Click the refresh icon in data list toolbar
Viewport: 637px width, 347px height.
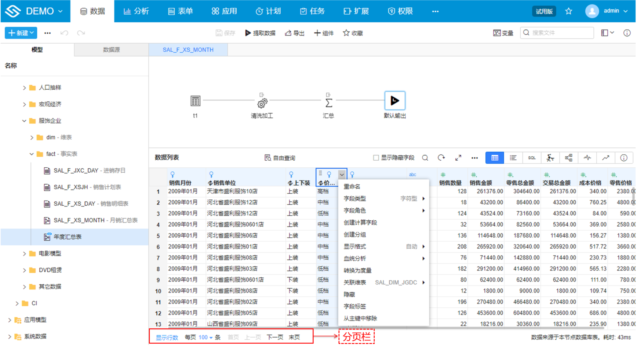pos(441,158)
